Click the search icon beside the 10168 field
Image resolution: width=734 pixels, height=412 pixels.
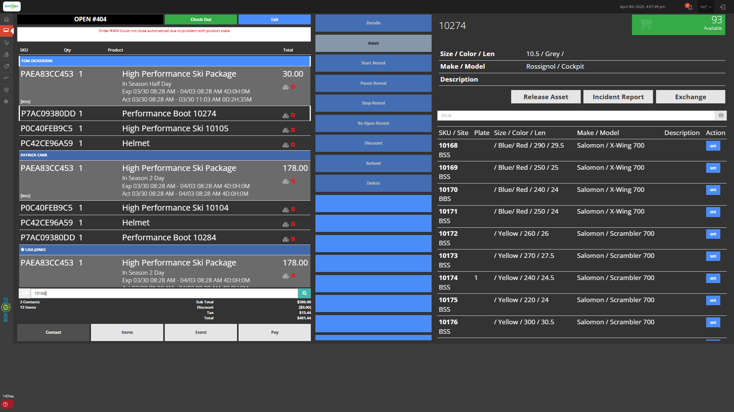(304, 293)
